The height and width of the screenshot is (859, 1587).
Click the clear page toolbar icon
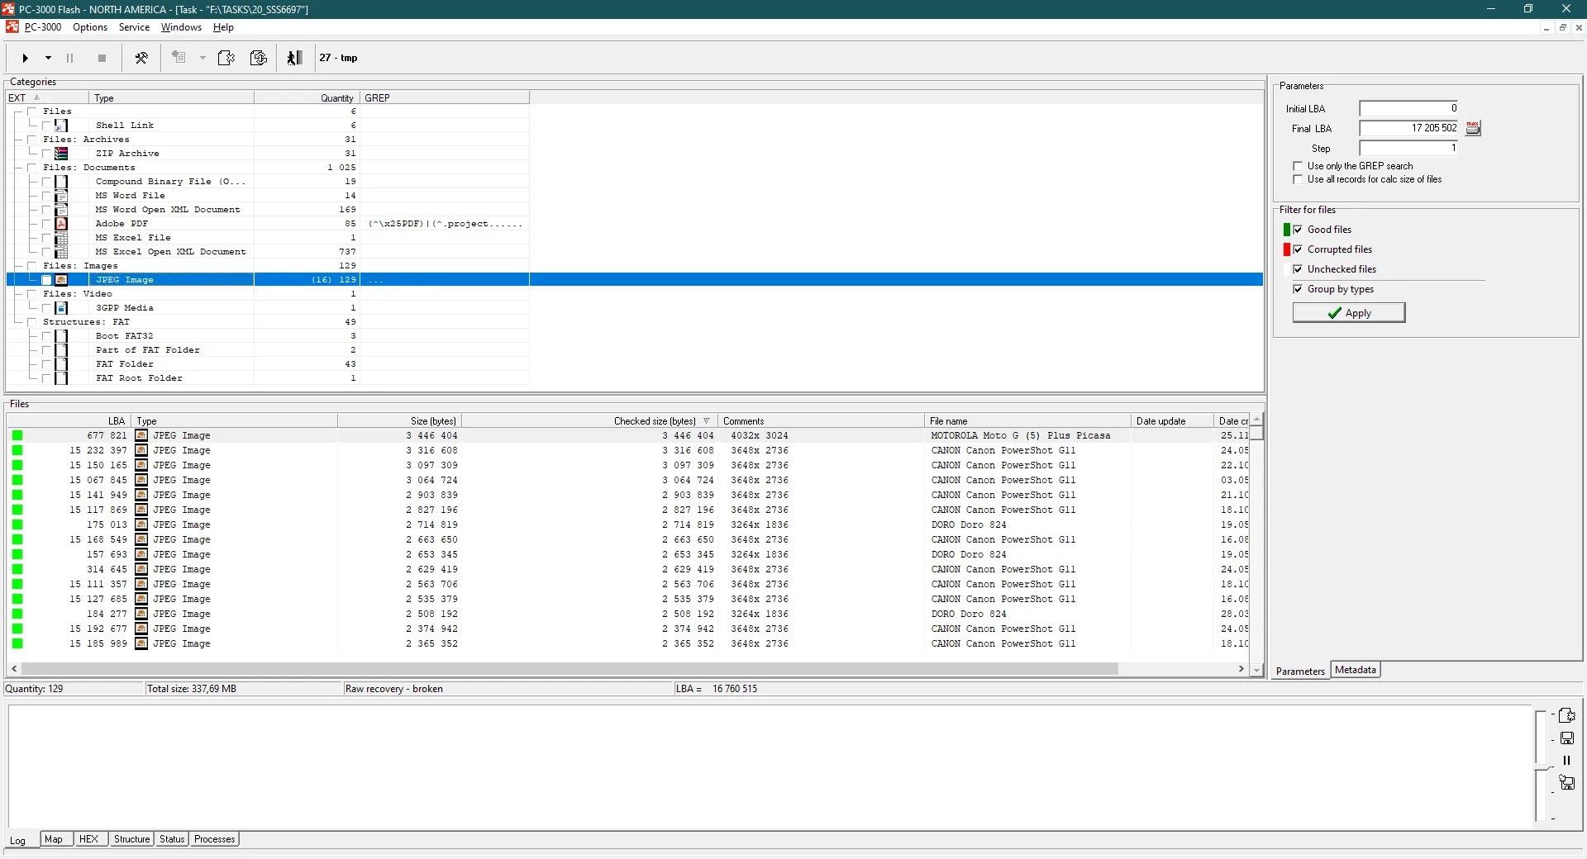click(226, 58)
